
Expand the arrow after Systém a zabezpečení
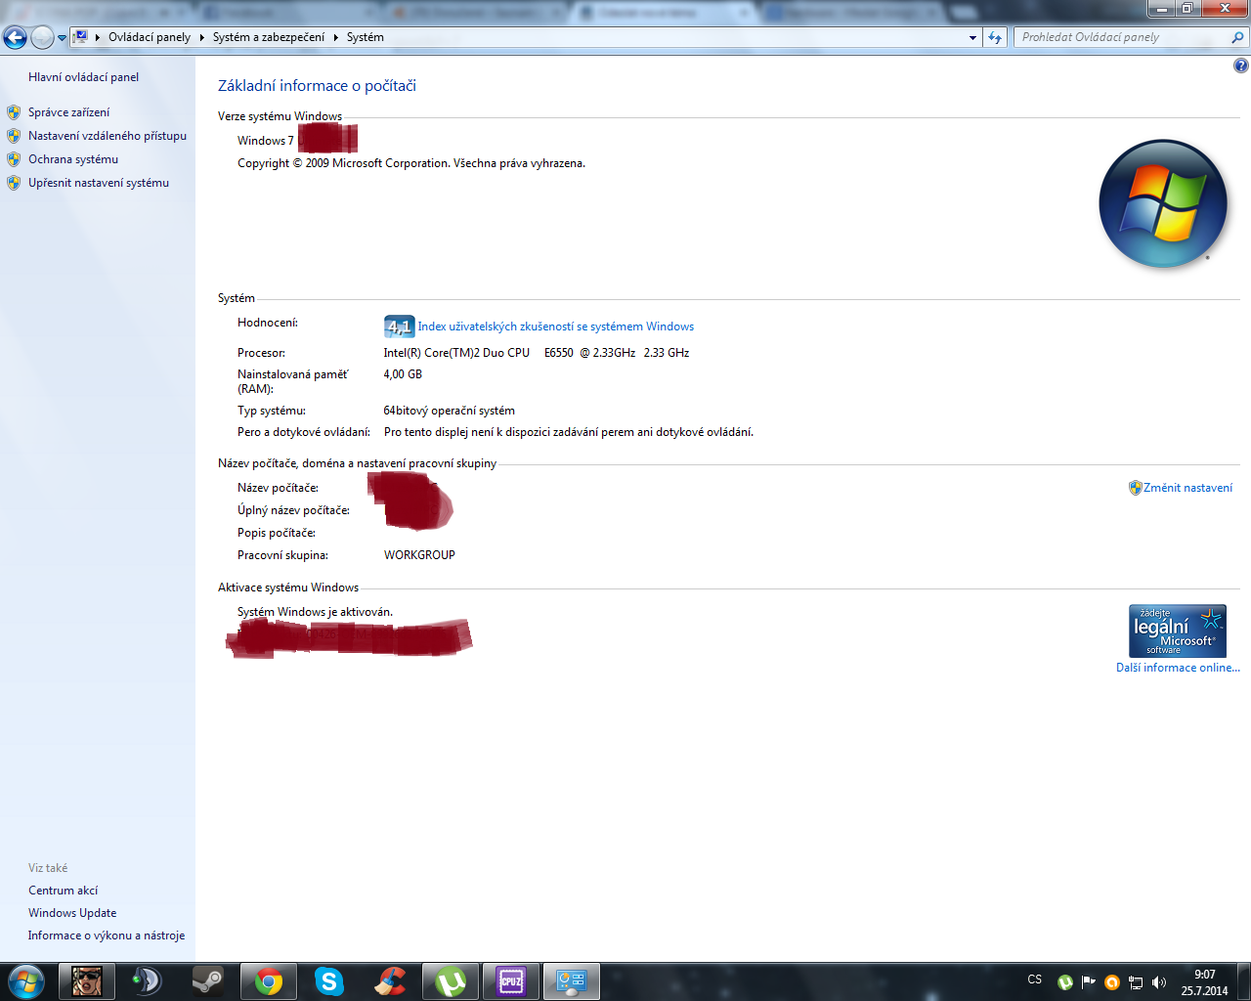coord(336,37)
